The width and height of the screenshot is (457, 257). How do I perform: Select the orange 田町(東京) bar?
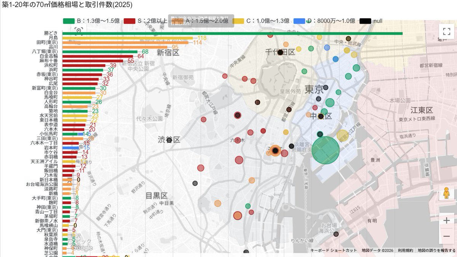point(125,43)
